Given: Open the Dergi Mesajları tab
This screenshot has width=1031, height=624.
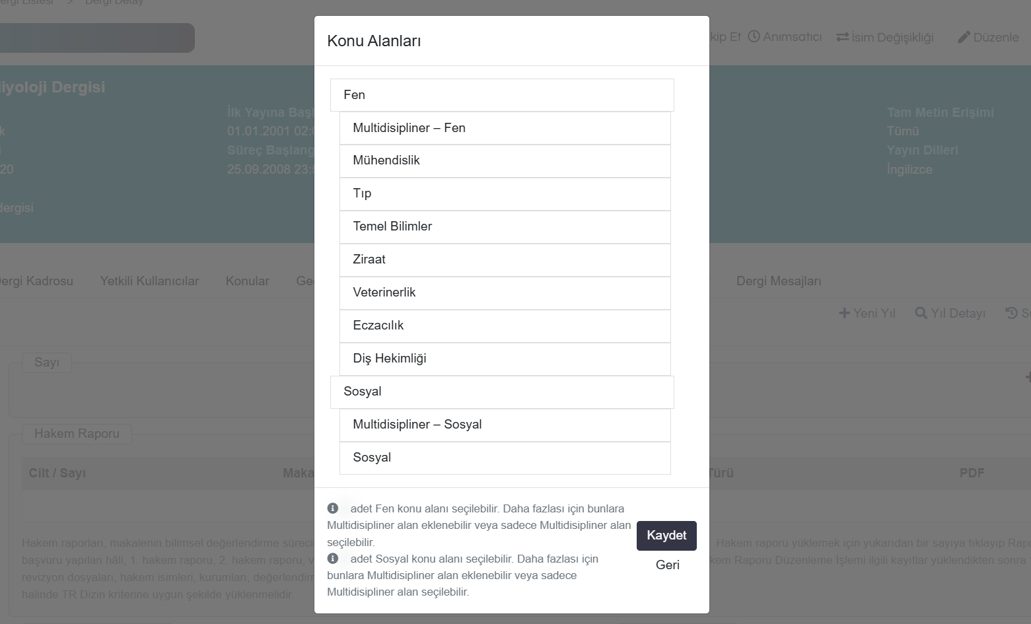Looking at the screenshot, I should [779, 281].
